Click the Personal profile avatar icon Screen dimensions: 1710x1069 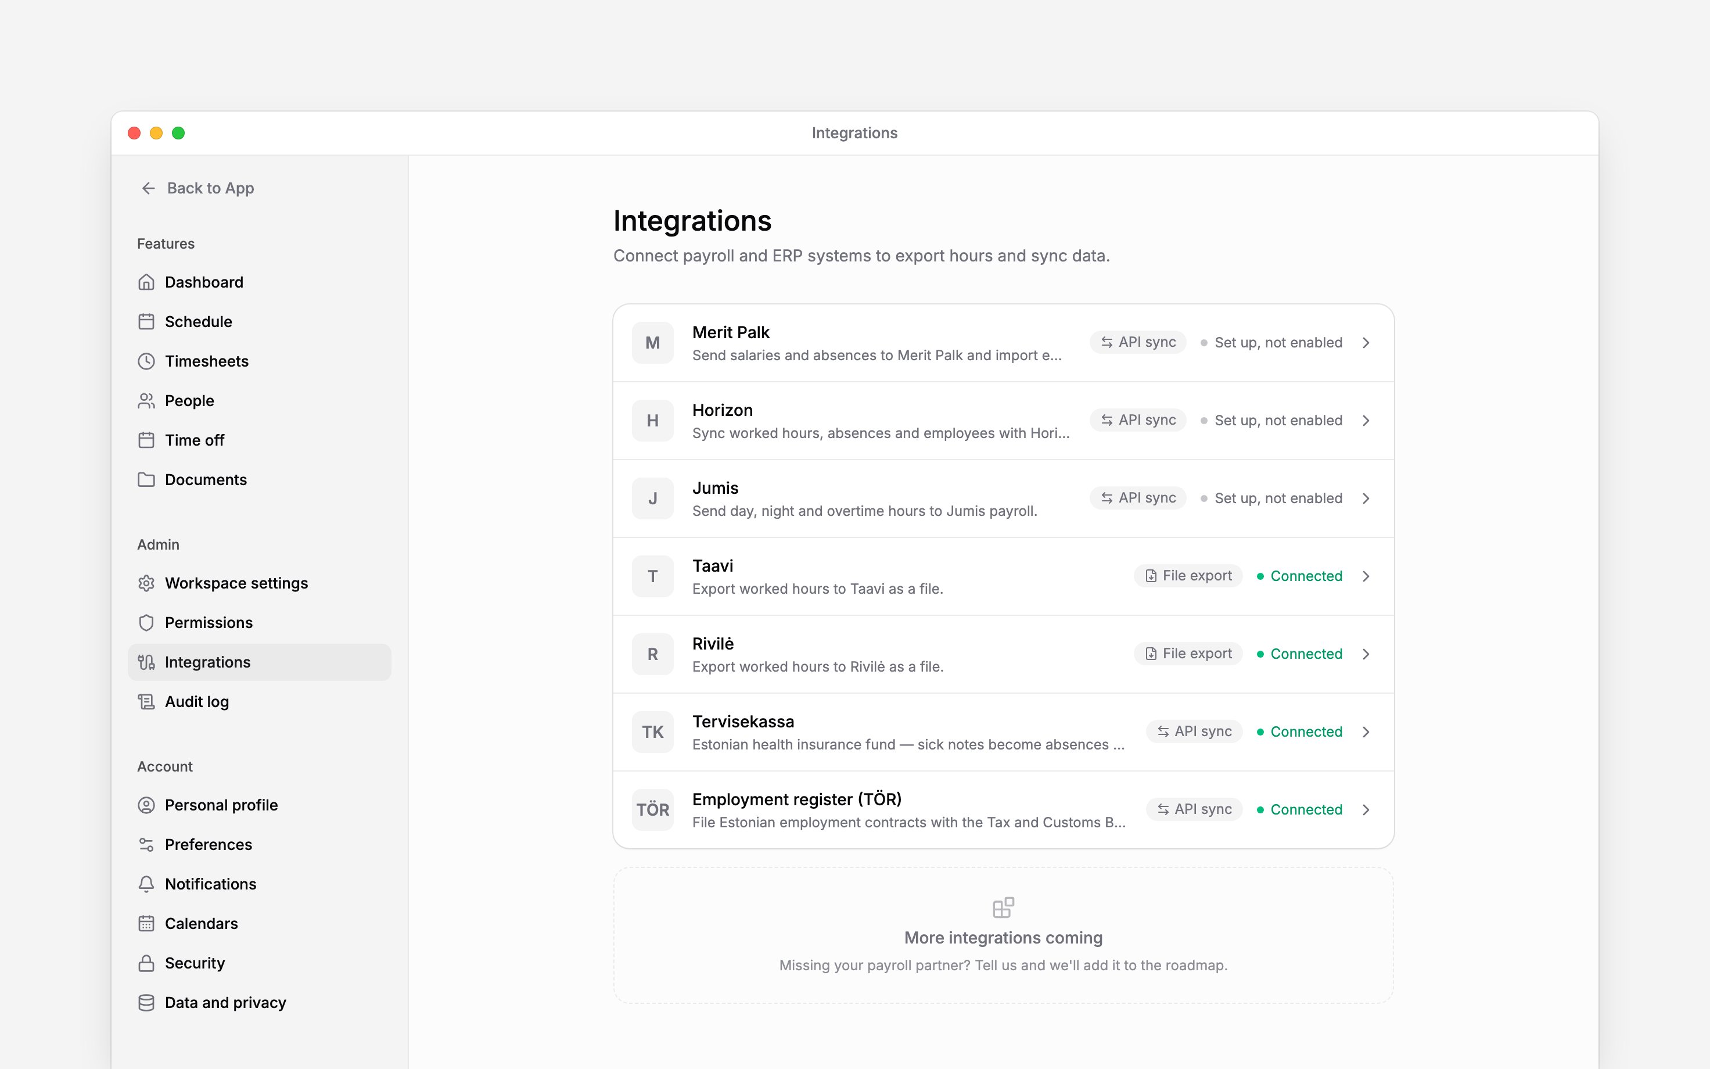(x=146, y=805)
